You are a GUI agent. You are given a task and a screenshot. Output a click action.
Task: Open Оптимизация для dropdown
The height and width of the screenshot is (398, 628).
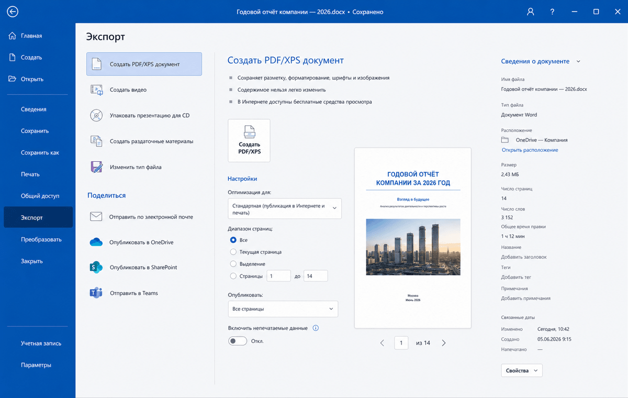[x=285, y=208]
